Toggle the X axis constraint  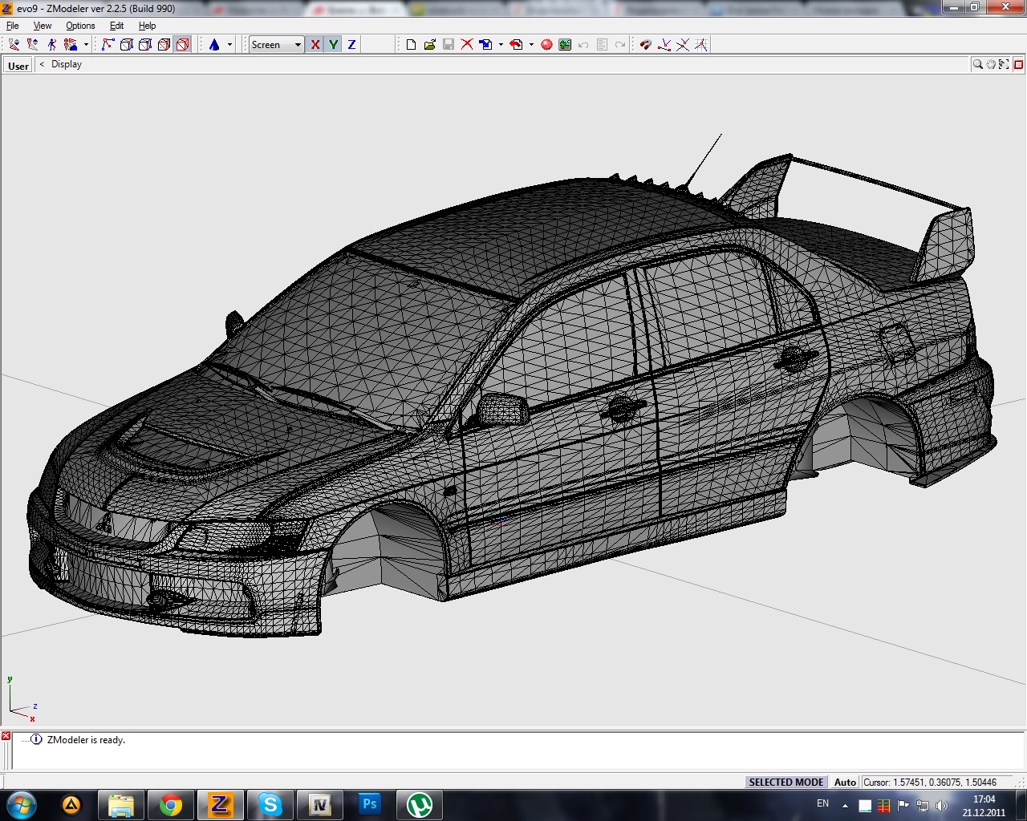[315, 45]
